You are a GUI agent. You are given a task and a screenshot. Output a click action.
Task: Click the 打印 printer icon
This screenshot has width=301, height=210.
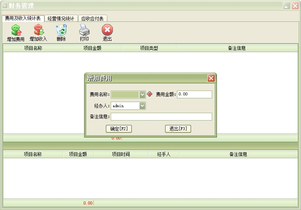click(84, 30)
